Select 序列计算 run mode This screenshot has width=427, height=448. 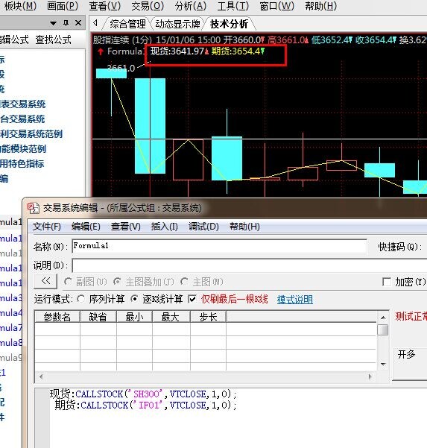(80, 299)
